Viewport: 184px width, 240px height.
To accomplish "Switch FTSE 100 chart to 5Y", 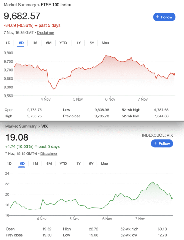I will point(92,43).
